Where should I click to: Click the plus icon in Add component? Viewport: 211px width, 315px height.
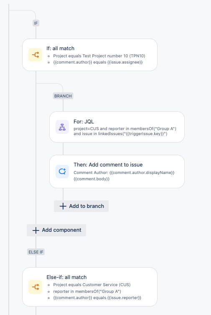36,230
